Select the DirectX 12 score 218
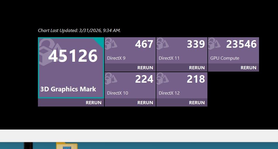 (196, 79)
